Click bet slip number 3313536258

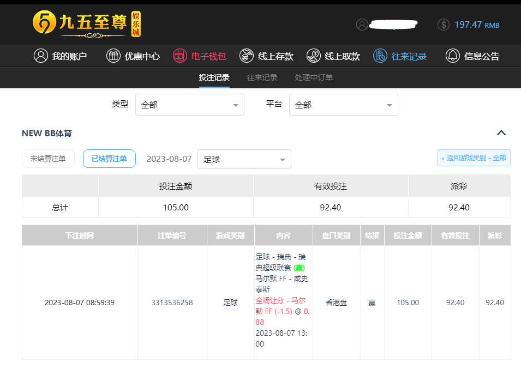(172, 303)
